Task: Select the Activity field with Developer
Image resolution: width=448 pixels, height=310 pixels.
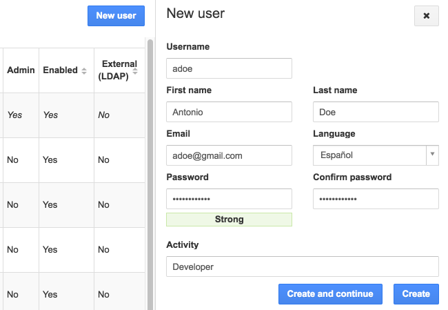Action: (303, 267)
